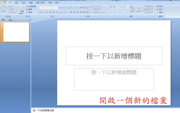Open the 文字方向 (Text Direction) dropdown
Viewport: 180px width, 113px height.
(96, 6)
